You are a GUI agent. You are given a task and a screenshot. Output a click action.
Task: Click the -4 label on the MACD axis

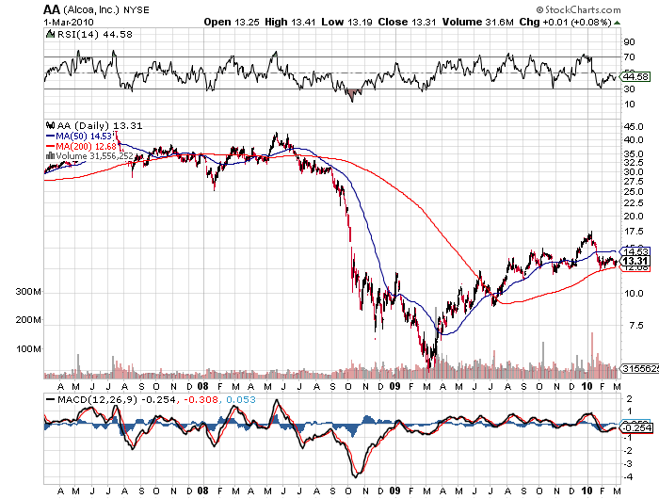tap(628, 476)
